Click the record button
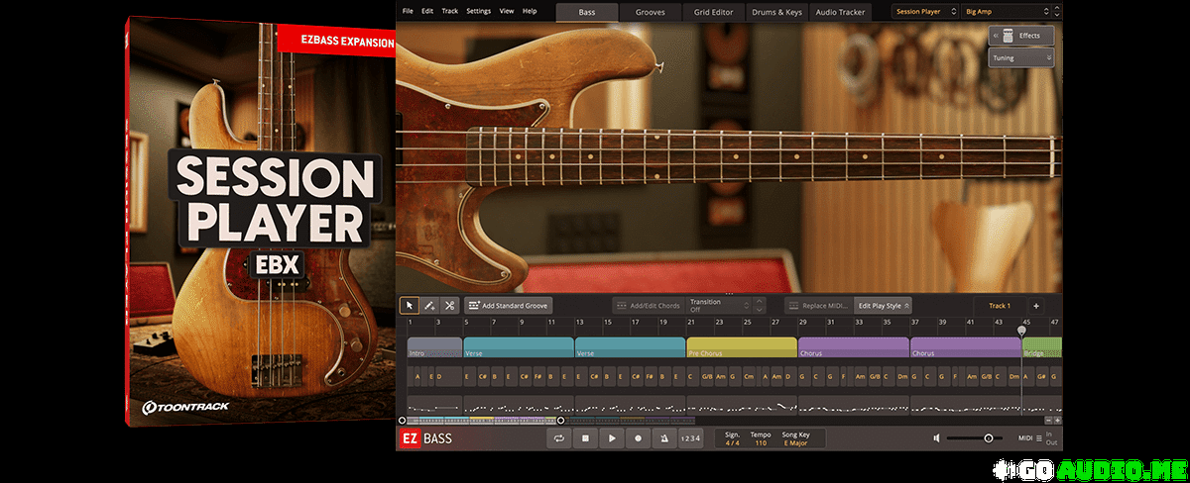 [638, 437]
